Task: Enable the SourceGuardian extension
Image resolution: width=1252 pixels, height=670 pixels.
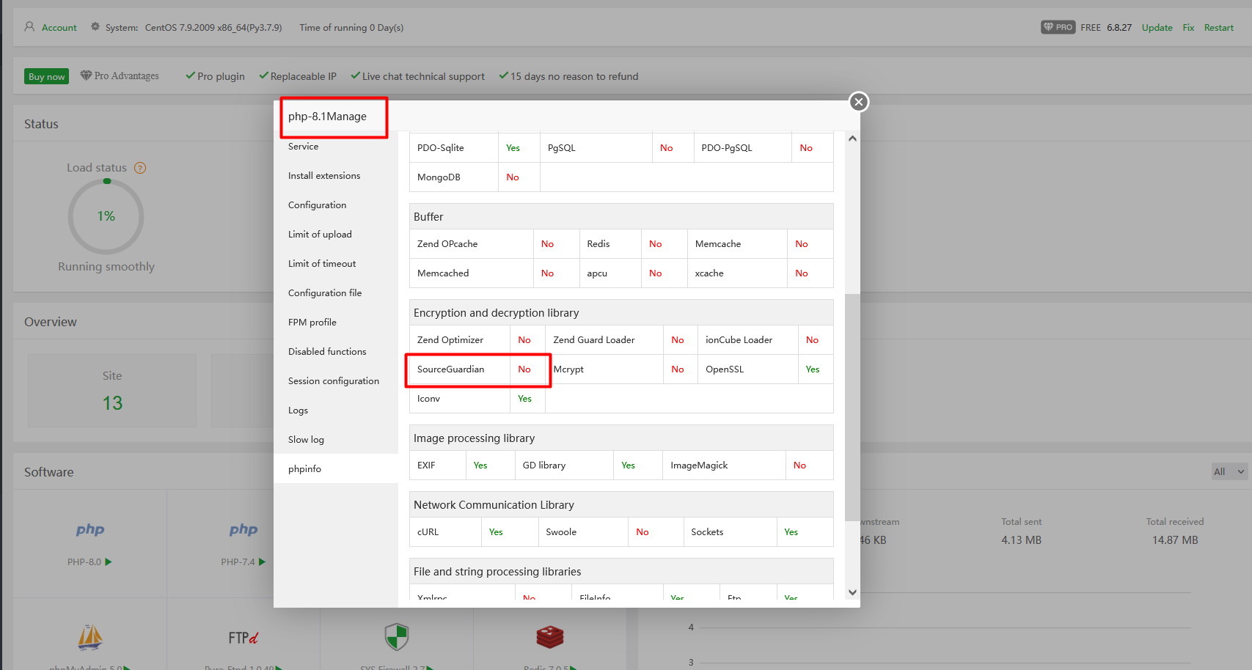Action: pos(524,369)
